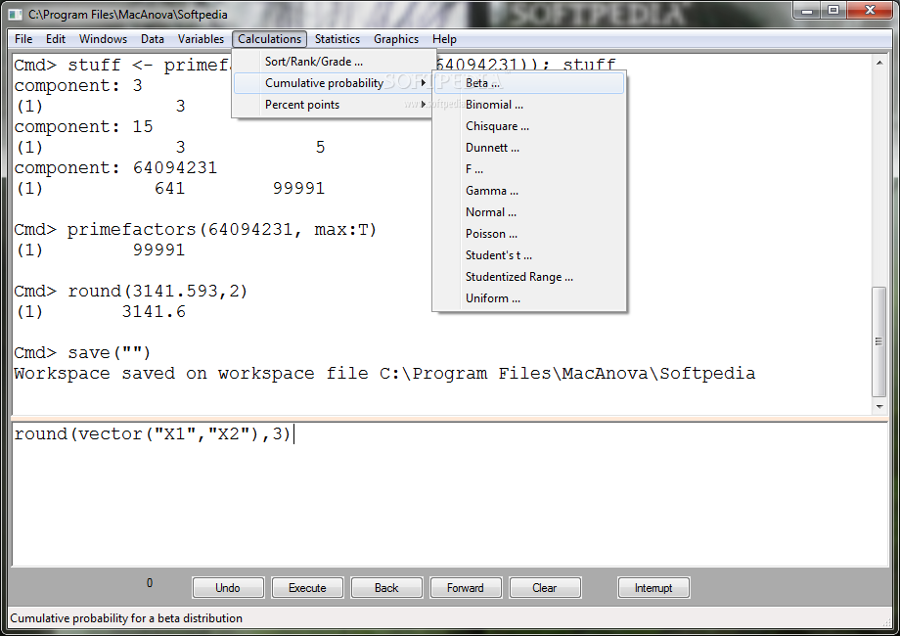Select Gamma distribution entry
This screenshot has height=636, width=900.
tap(529, 191)
